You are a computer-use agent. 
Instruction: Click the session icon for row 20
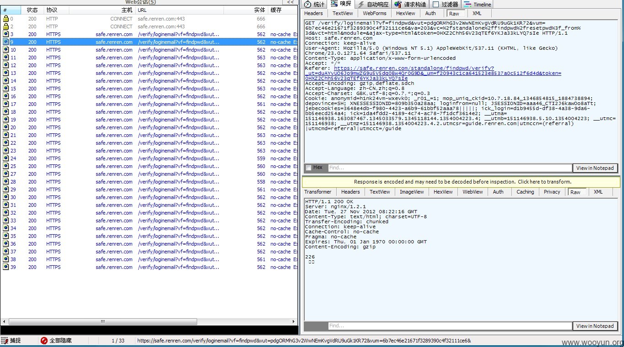(6, 127)
